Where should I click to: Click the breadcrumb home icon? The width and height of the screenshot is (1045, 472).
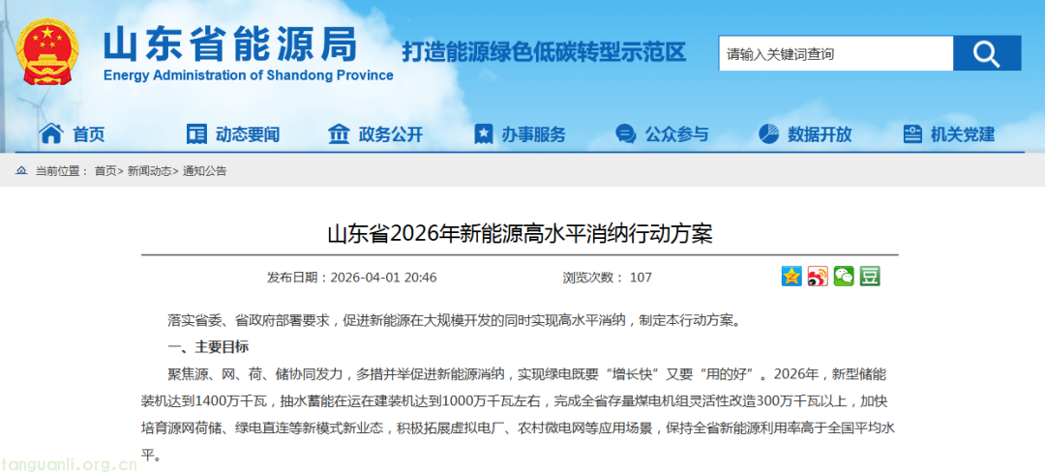22,171
